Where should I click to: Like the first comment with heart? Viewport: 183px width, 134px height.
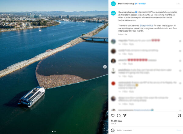tap(180, 41)
